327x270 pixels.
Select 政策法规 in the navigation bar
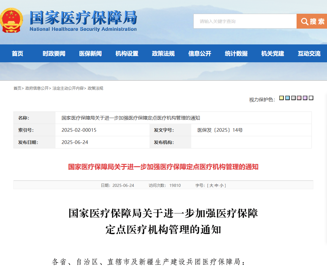pos(163,54)
